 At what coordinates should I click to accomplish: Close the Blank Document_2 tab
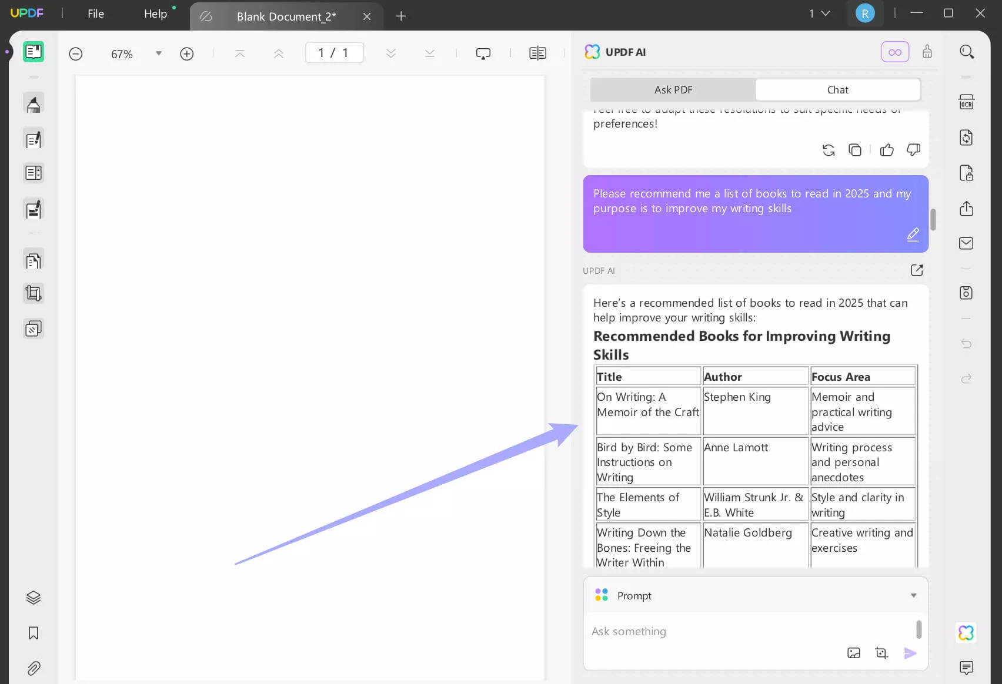pos(367,16)
